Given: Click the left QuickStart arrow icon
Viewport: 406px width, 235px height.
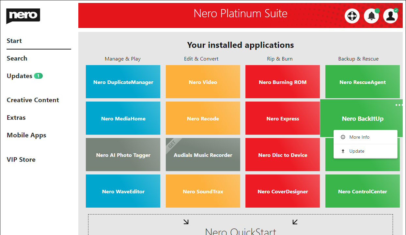Looking at the screenshot, I should tap(186, 222).
